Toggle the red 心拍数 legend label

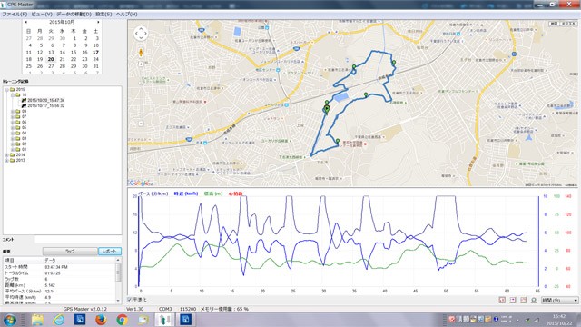coord(236,193)
